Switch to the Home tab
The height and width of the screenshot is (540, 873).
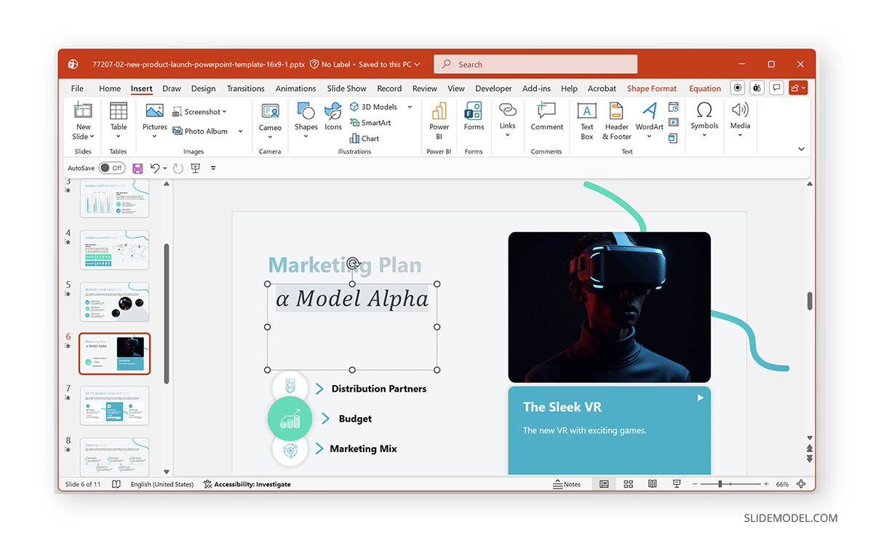click(110, 89)
